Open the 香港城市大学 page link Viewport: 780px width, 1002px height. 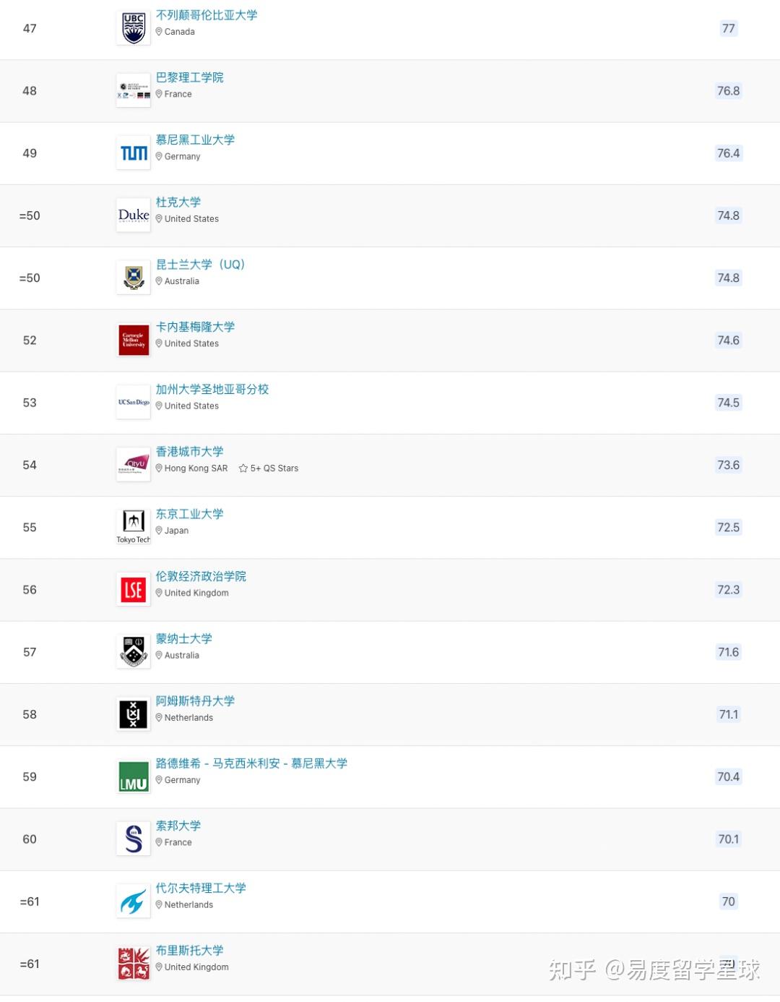coord(189,452)
